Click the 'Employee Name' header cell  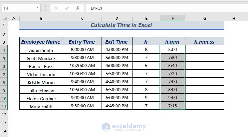(41, 41)
